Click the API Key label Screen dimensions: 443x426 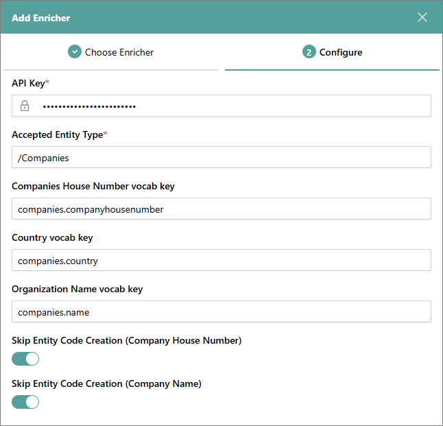29,83
